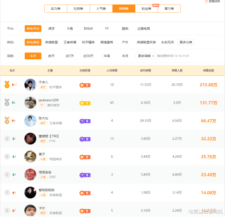225x217 pixels.
Task: Click the silver rank 2 medal icon
Action: click(7, 102)
